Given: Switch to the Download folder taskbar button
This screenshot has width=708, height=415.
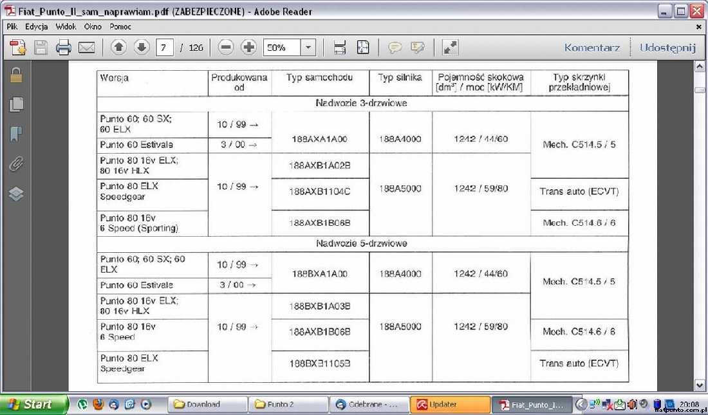Looking at the screenshot, I should pos(208,404).
